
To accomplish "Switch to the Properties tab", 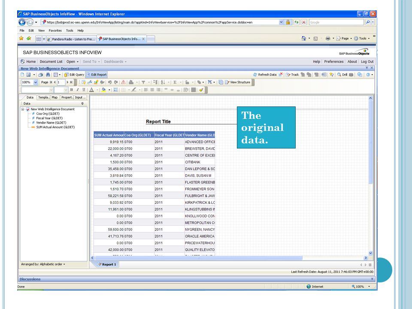I will click(x=67, y=97).
